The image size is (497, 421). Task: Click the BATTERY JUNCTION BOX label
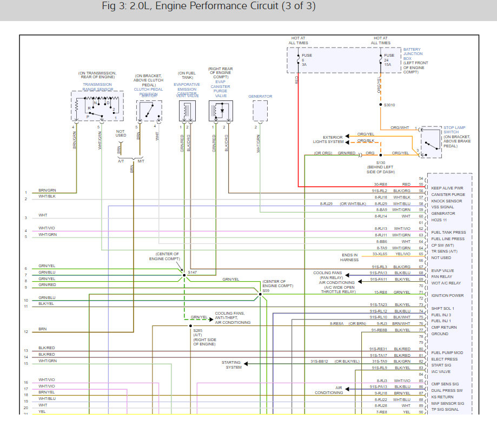(x=413, y=54)
